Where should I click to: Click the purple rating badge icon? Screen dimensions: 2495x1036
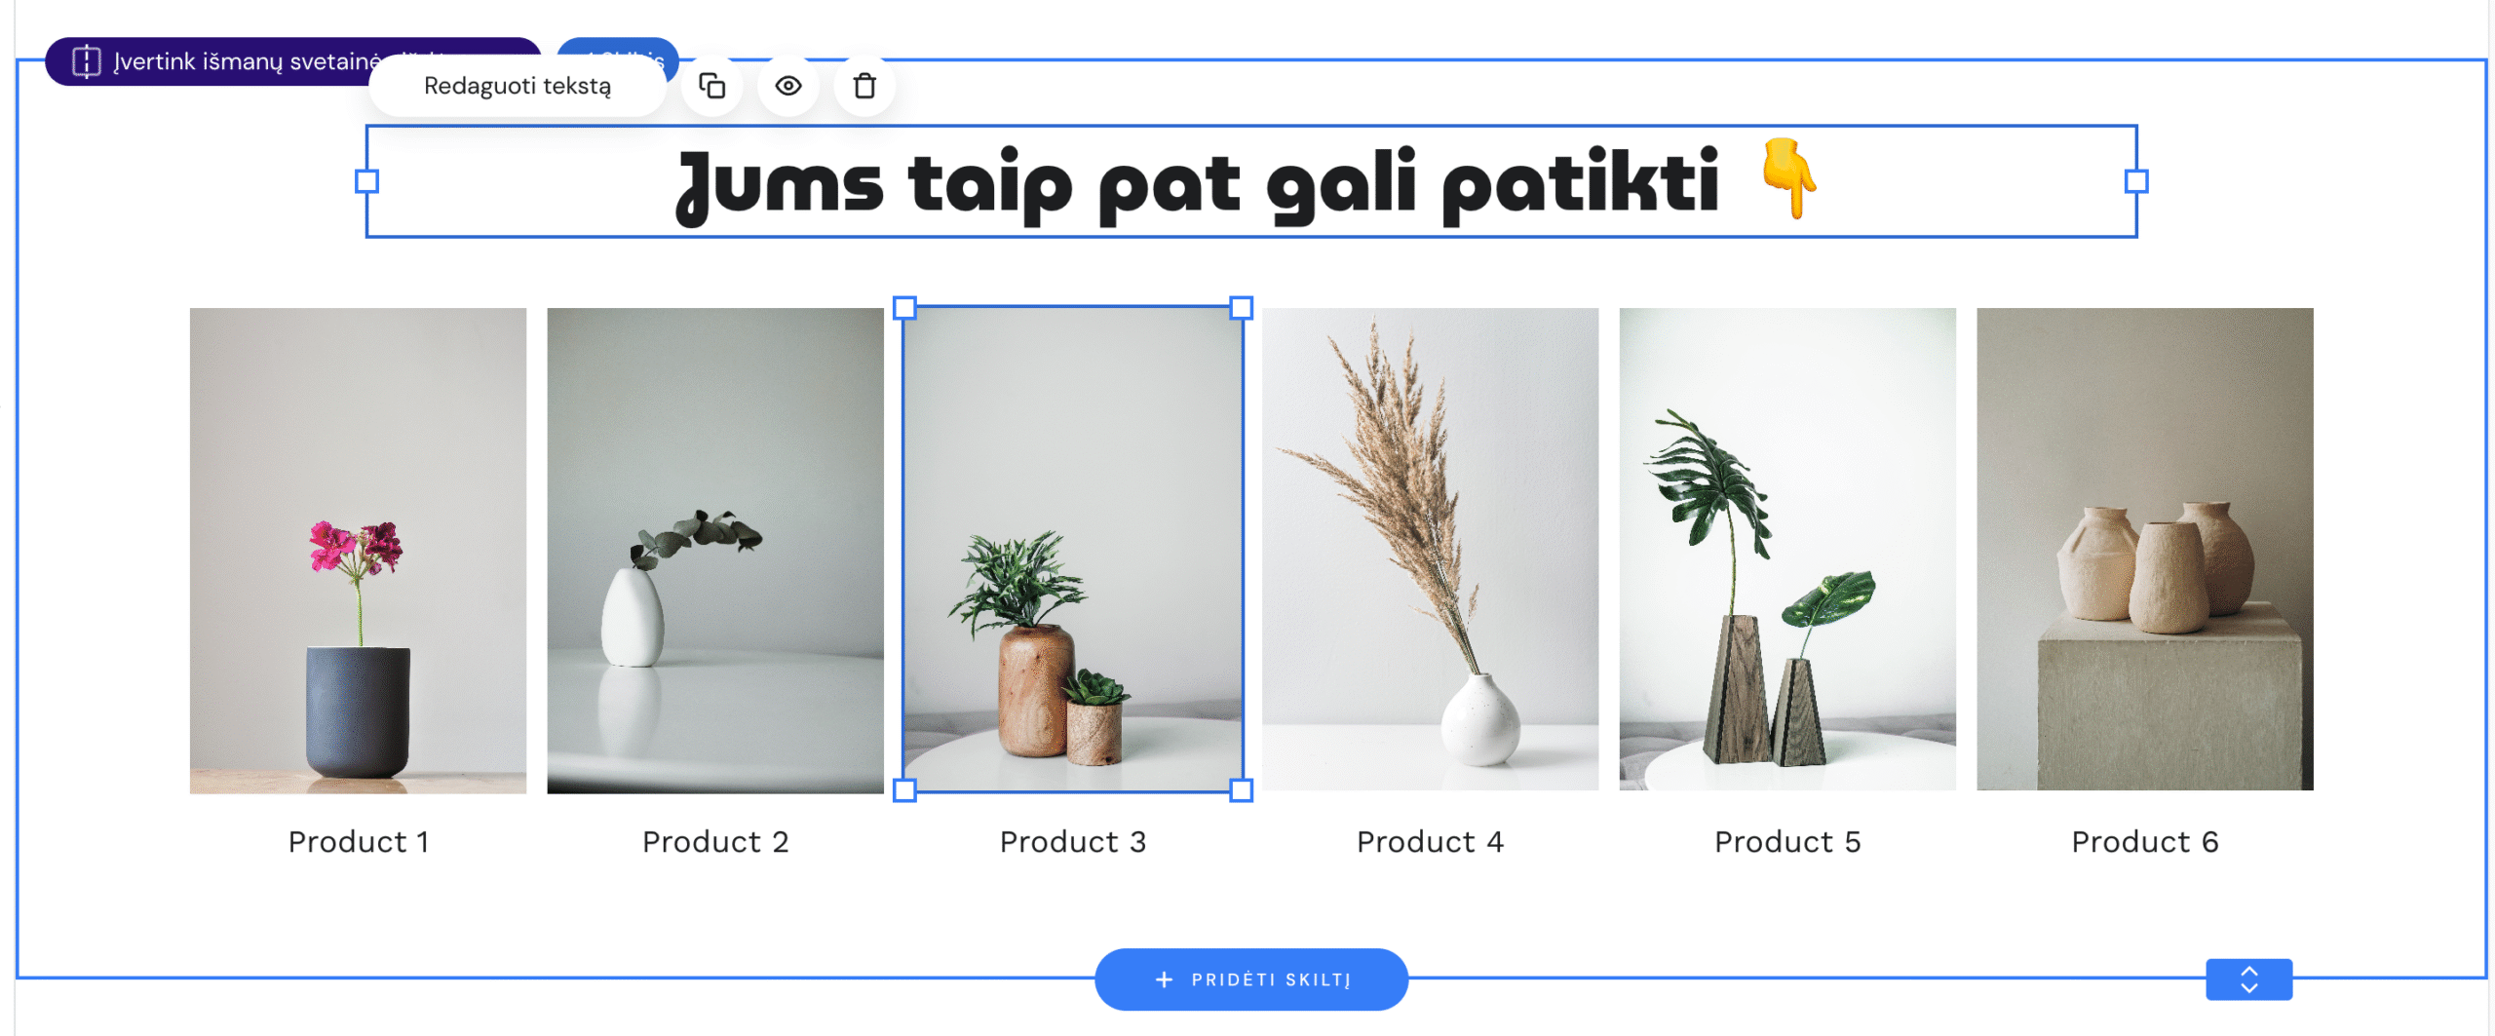point(88,61)
